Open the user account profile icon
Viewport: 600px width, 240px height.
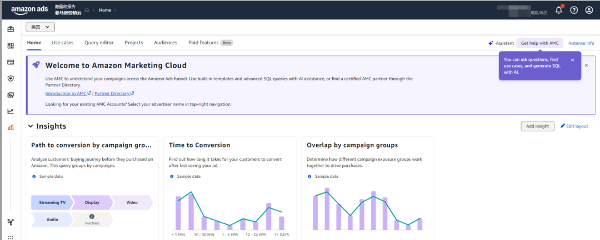(x=589, y=10)
